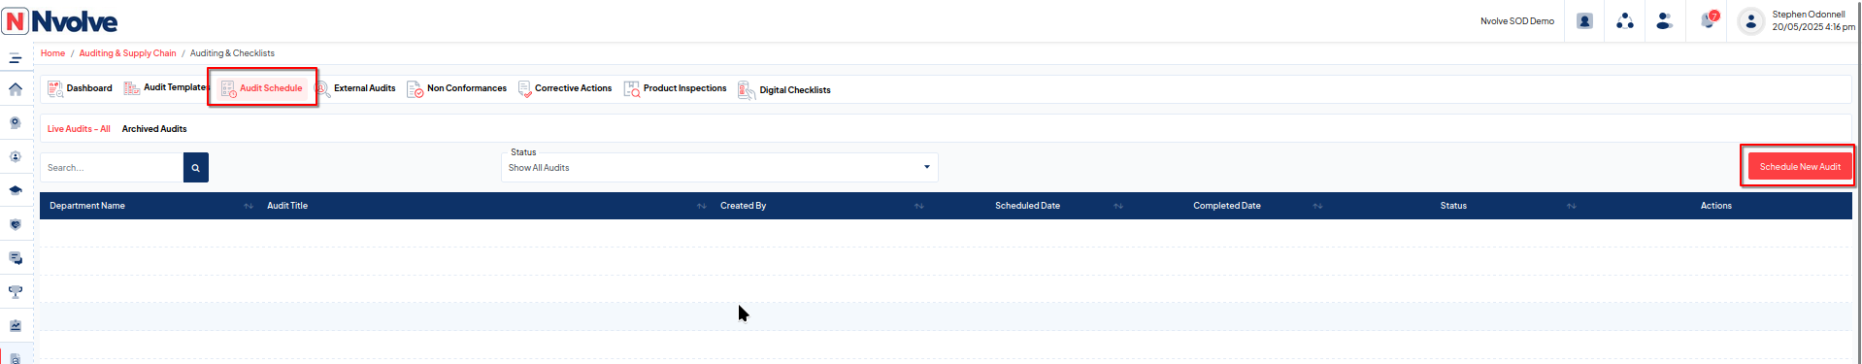Click the users group icon in header

1664,20
